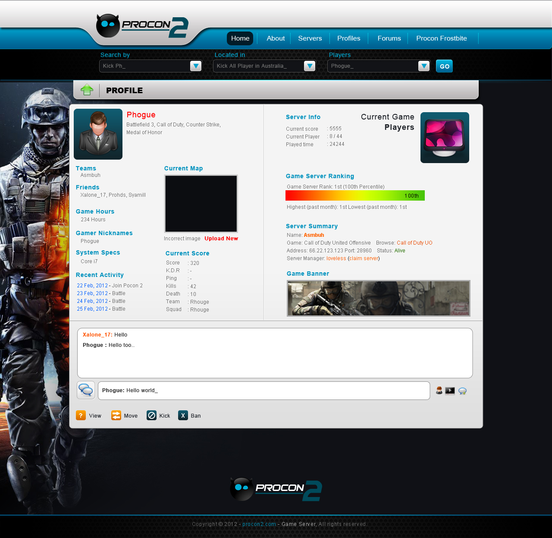Click the Core i7 system specs value
The width and height of the screenshot is (552, 538).
pyautogui.click(x=89, y=261)
